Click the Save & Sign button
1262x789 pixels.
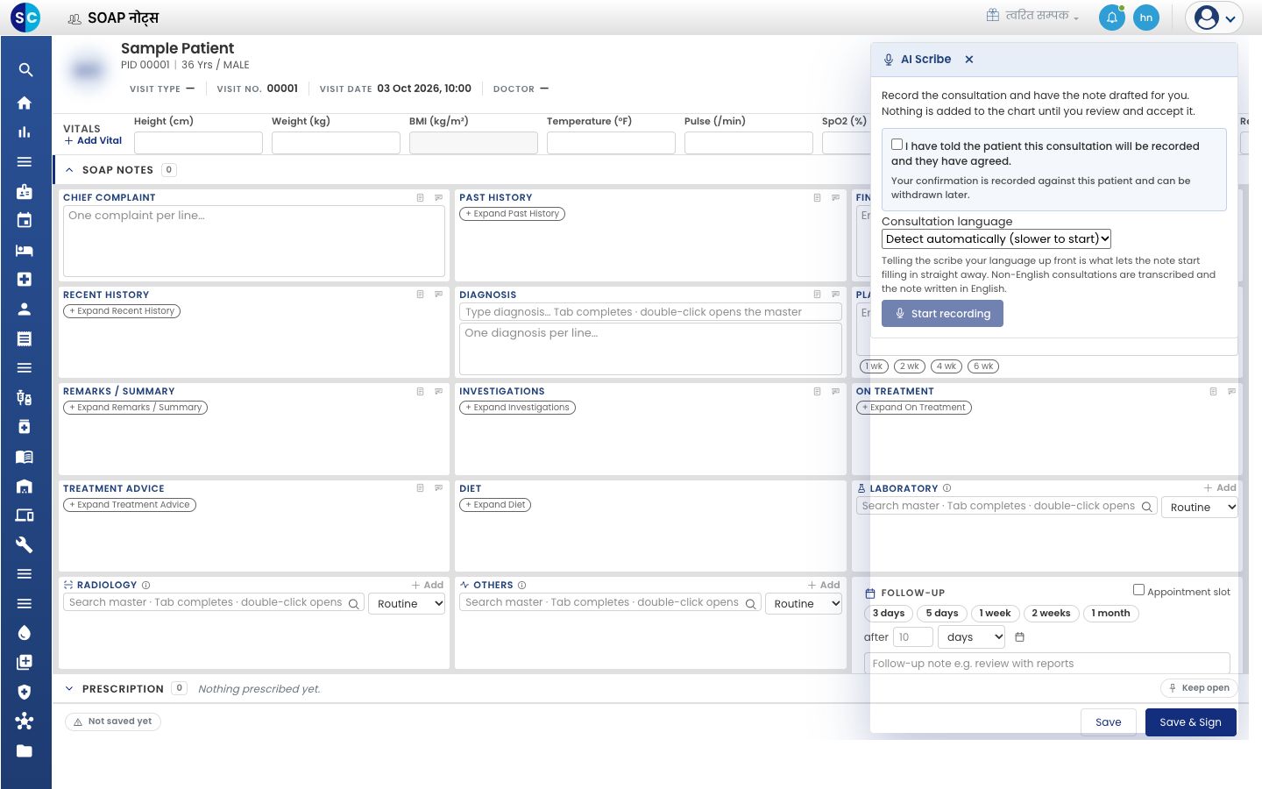[1190, 722]
